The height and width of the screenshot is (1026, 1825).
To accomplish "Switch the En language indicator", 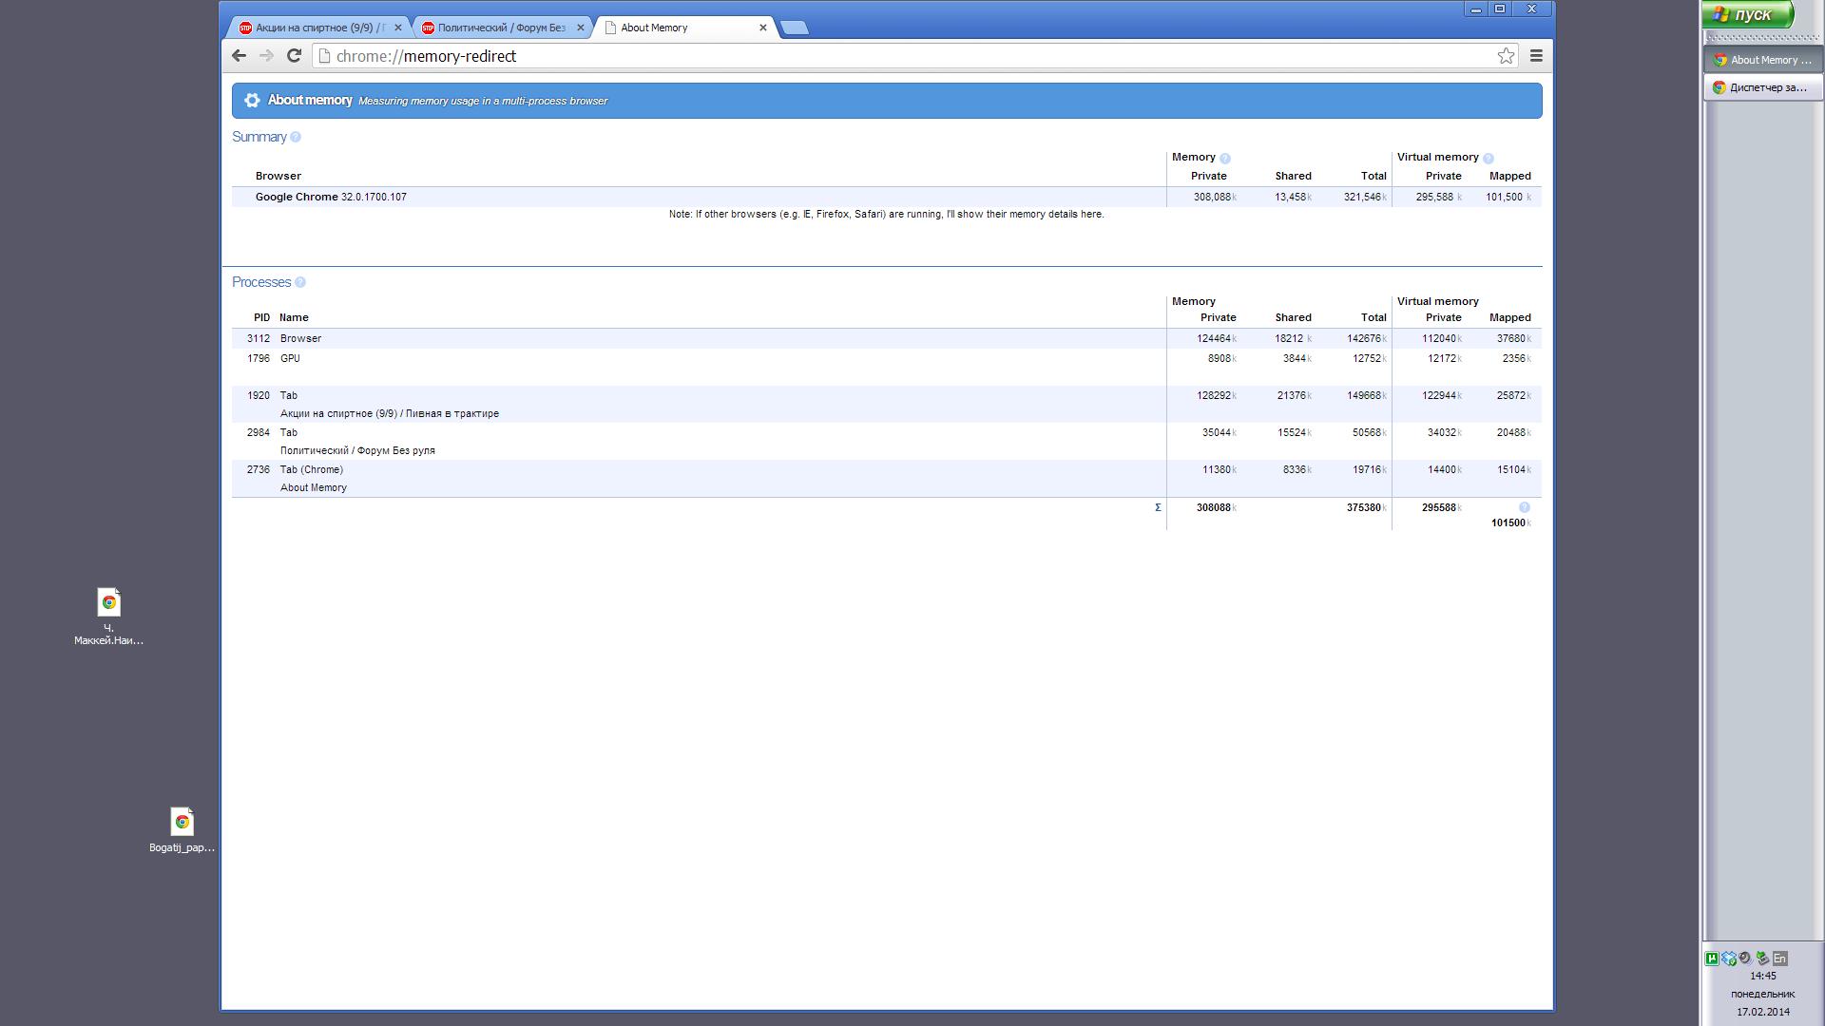I will point(1779,959).
